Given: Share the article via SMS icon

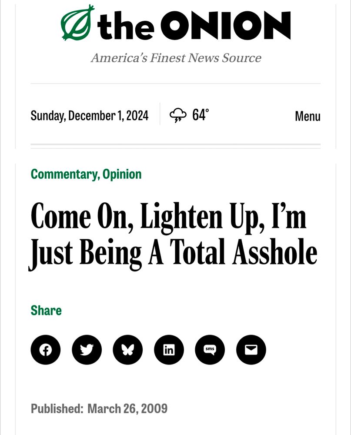Looking at the screenshot, I should pos(210,350).
